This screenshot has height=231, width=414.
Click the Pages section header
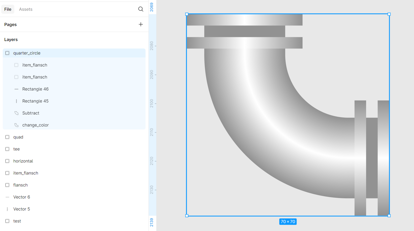tap(11, 24)
